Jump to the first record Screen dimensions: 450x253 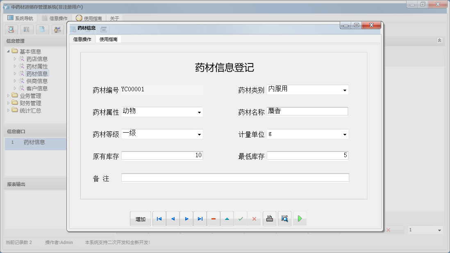click(159, 219)
